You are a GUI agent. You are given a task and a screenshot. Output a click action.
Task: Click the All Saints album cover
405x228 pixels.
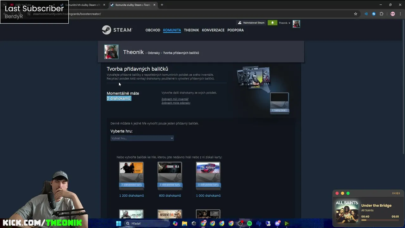click(347, 212)
